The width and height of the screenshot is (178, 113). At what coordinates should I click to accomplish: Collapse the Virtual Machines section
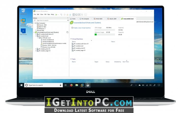[71, 39]
